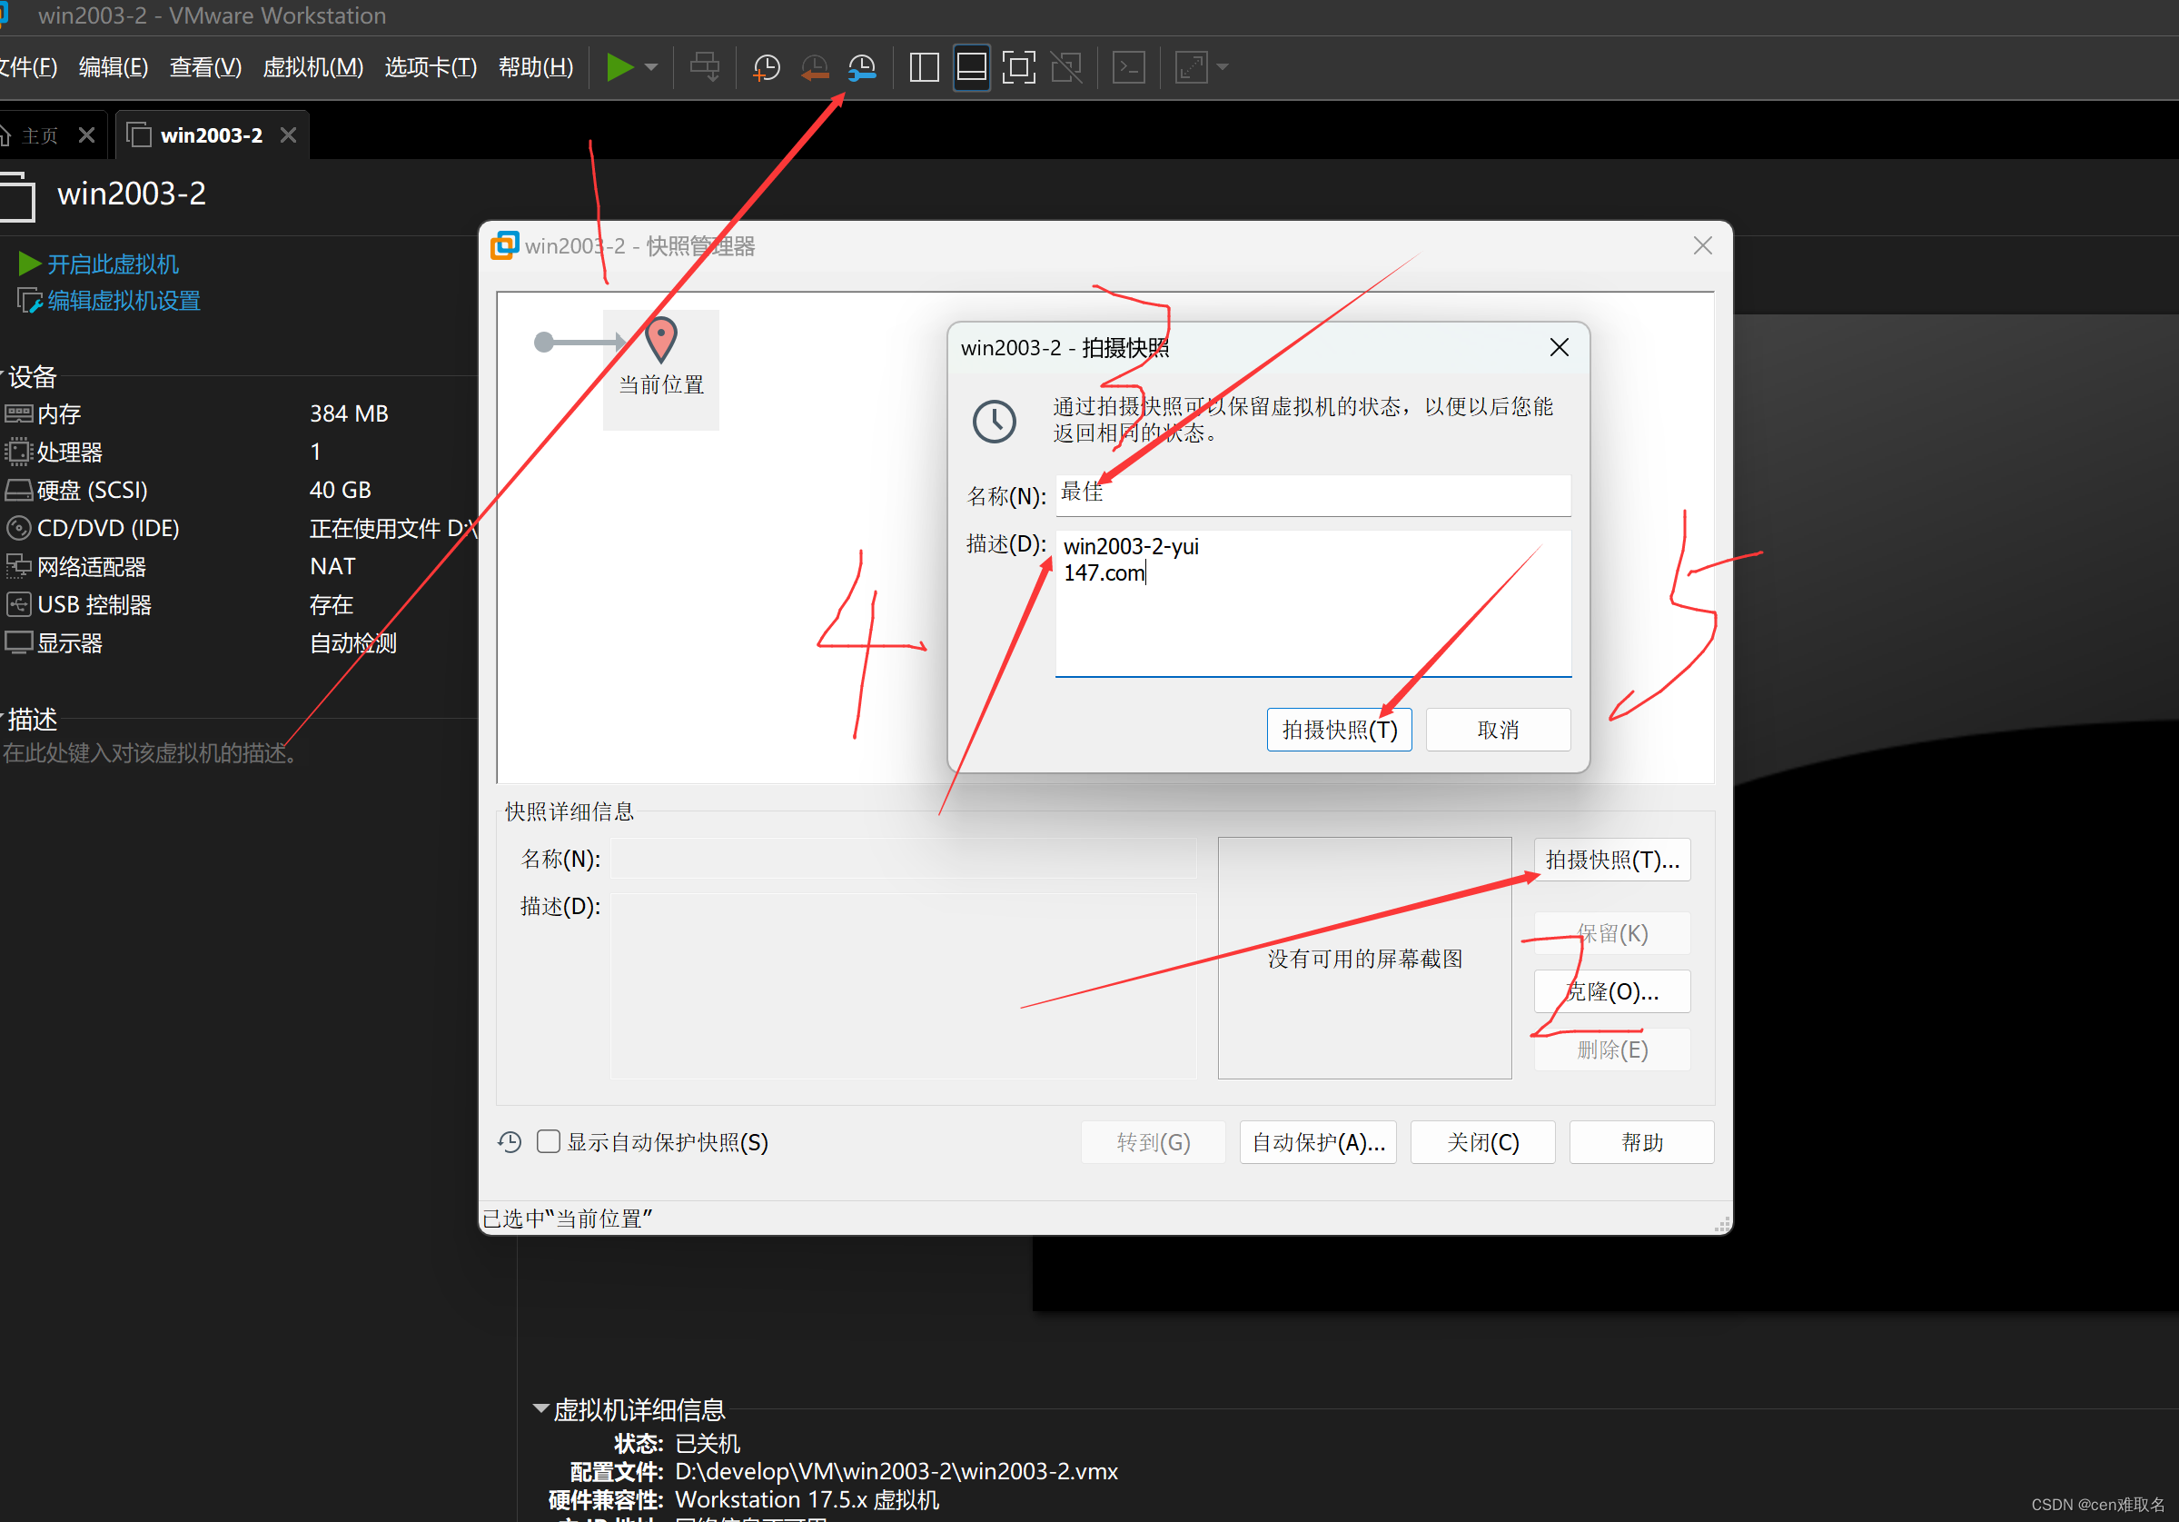The height and width of the screenshot is (1522, 2179).
Task: Close the 拍摄快照 dialog
Action: click(x=1559, y=347)
